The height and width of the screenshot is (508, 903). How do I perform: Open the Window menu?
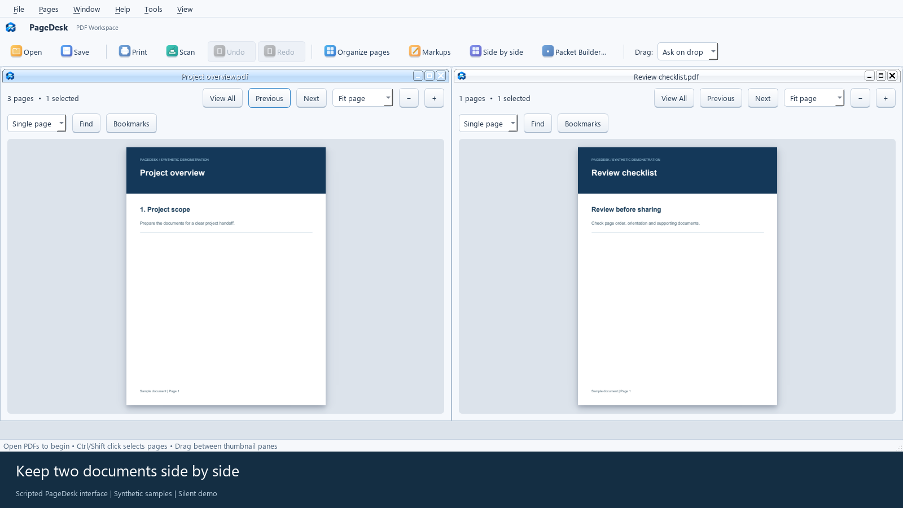pyautogui.click(x=86, y=9)
